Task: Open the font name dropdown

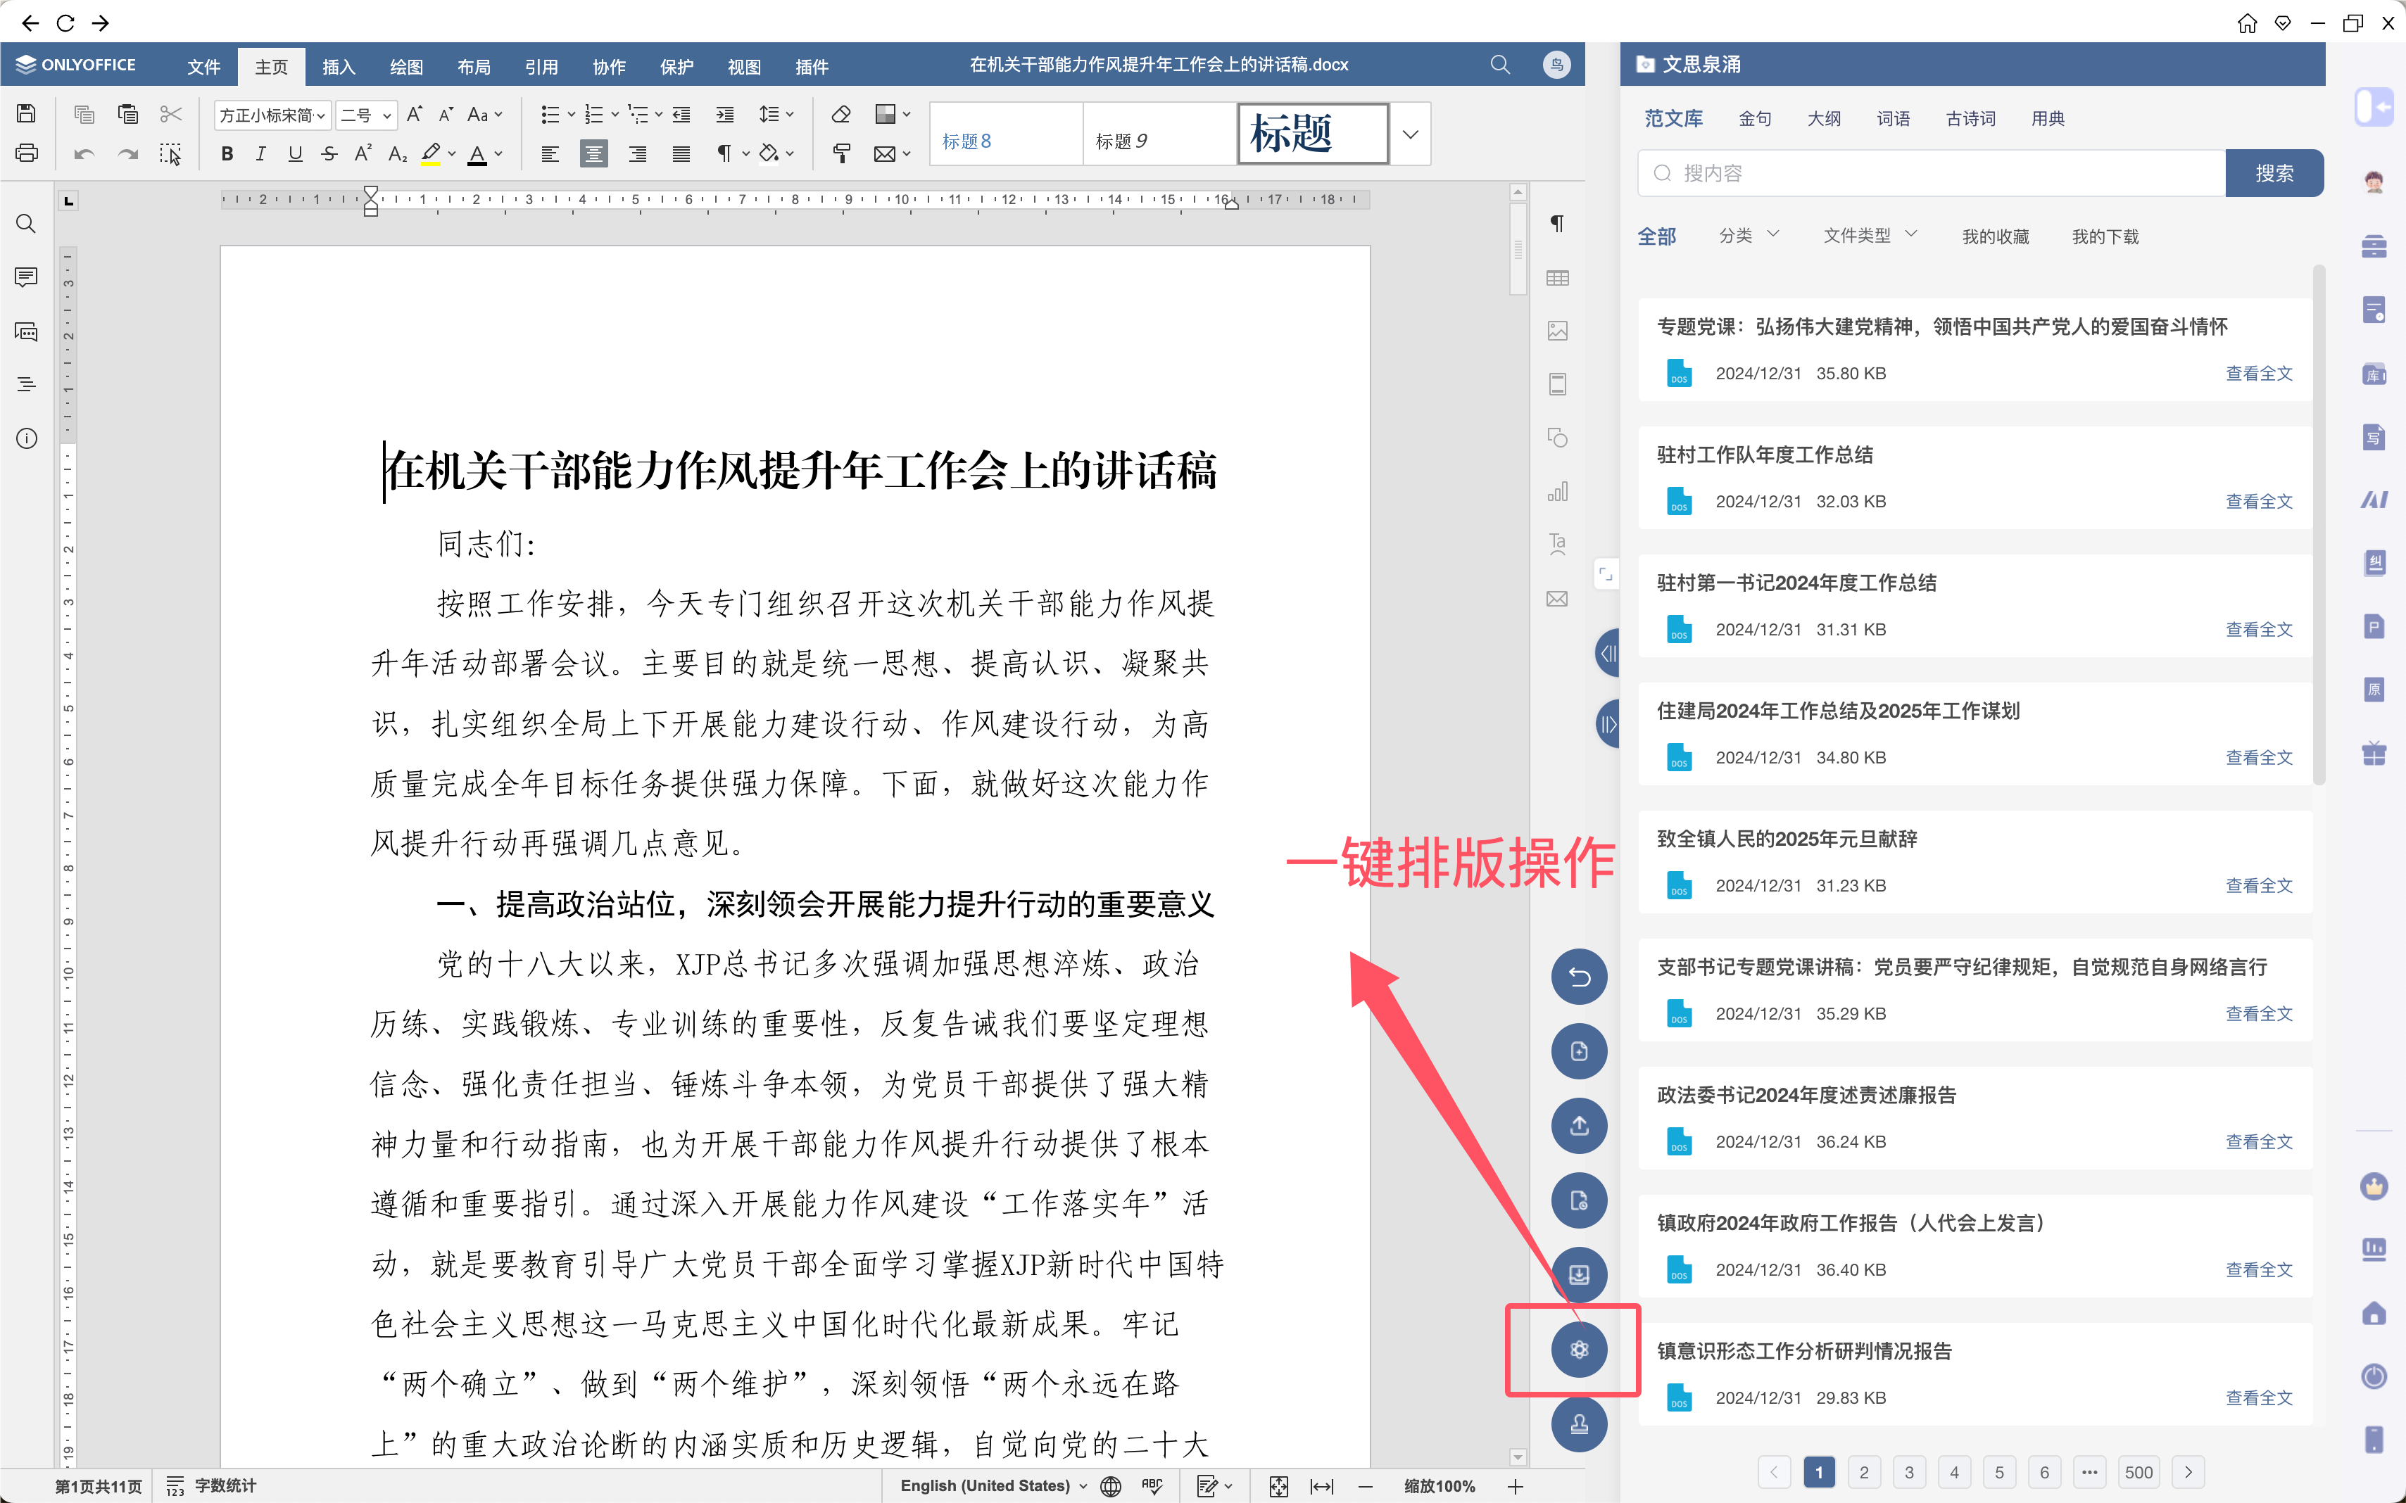Action: click(x=272, y=115)
